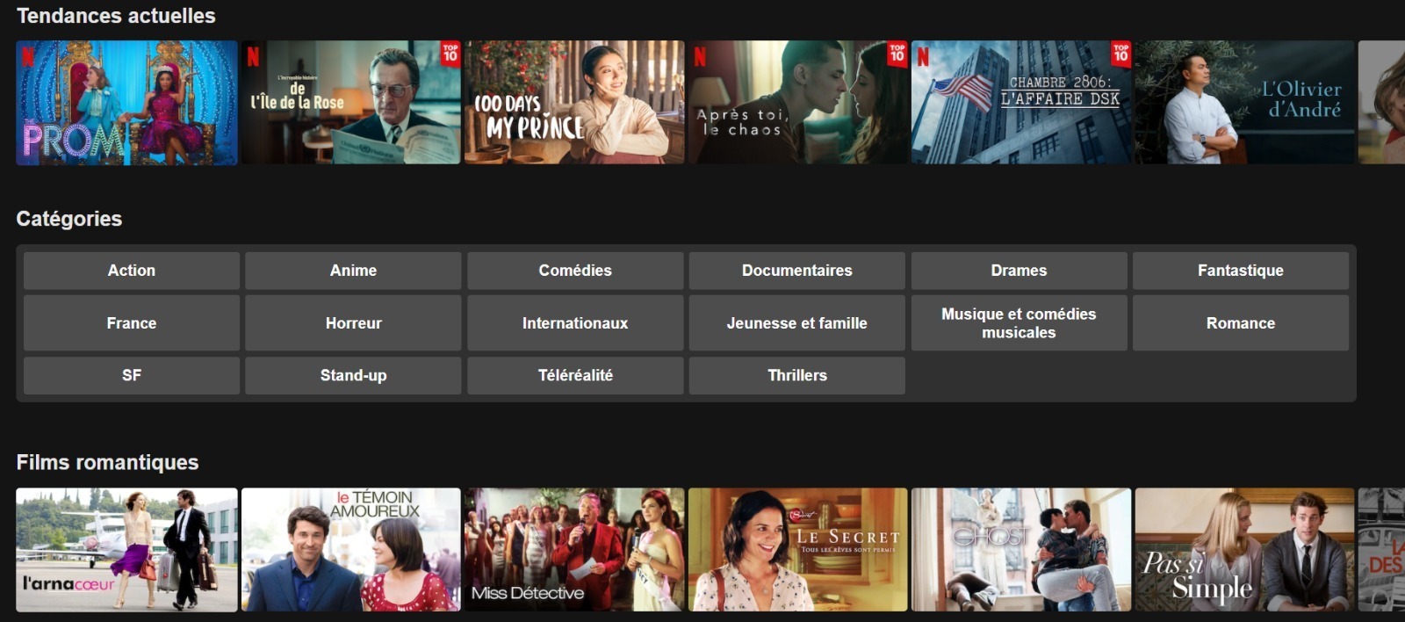Browse the Thrillers category

click(797, 375)
